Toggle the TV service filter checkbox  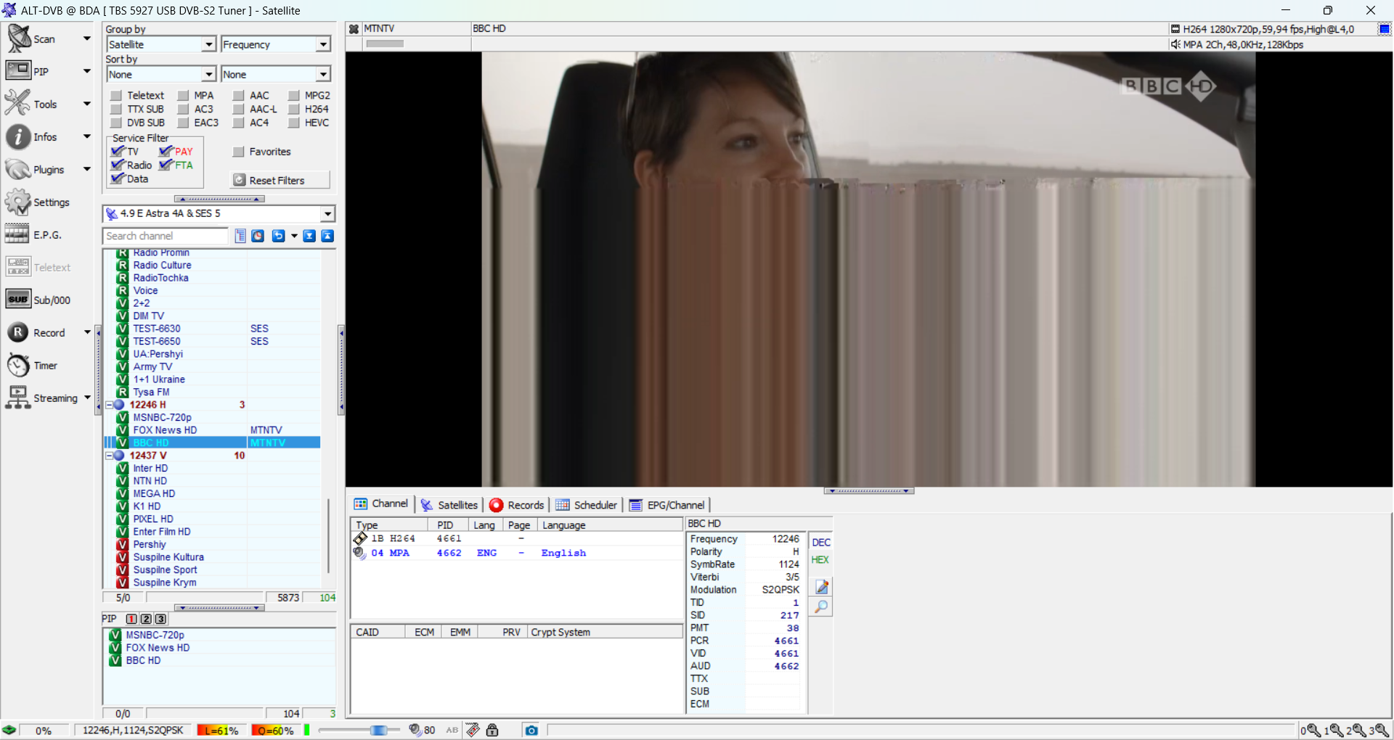coord(117,152)
